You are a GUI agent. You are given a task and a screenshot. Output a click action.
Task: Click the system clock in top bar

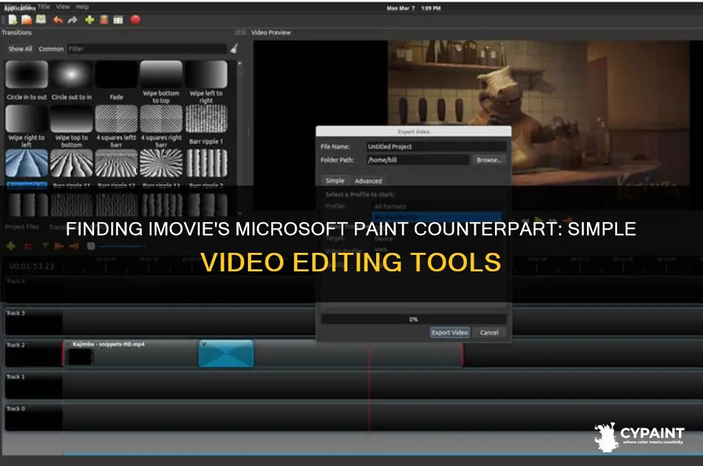pyautogui.click(x=414, y=8)
